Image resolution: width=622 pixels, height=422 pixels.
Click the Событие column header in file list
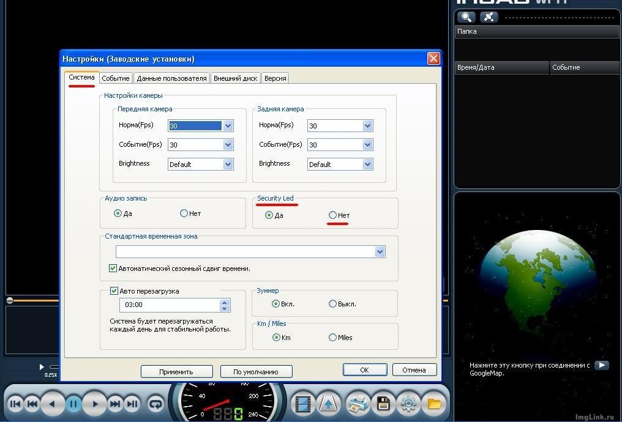coord(584,67)
